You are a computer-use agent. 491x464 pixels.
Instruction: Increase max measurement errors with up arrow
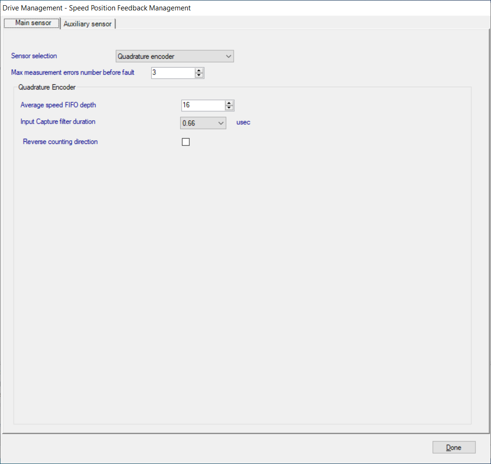[x=199, y=71]
